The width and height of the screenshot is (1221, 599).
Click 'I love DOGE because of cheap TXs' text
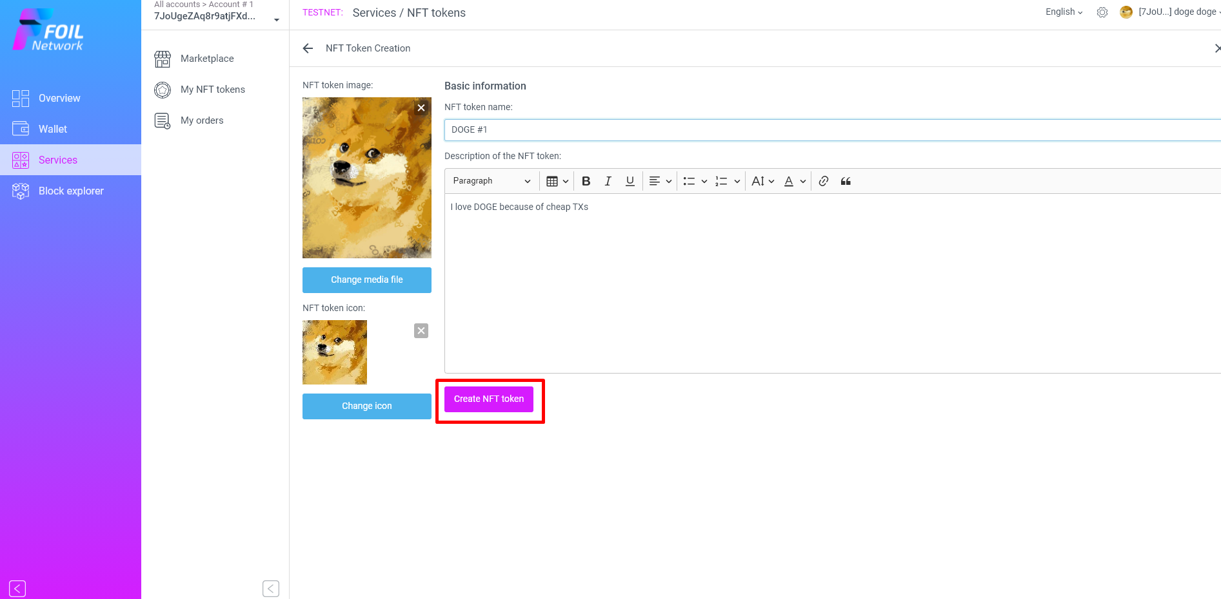(519, 207)
